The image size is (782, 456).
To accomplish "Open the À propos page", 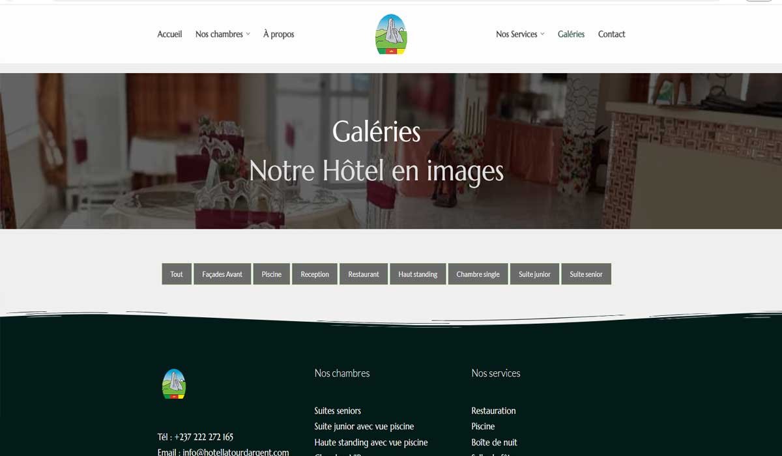I will (x=278, y=34).
